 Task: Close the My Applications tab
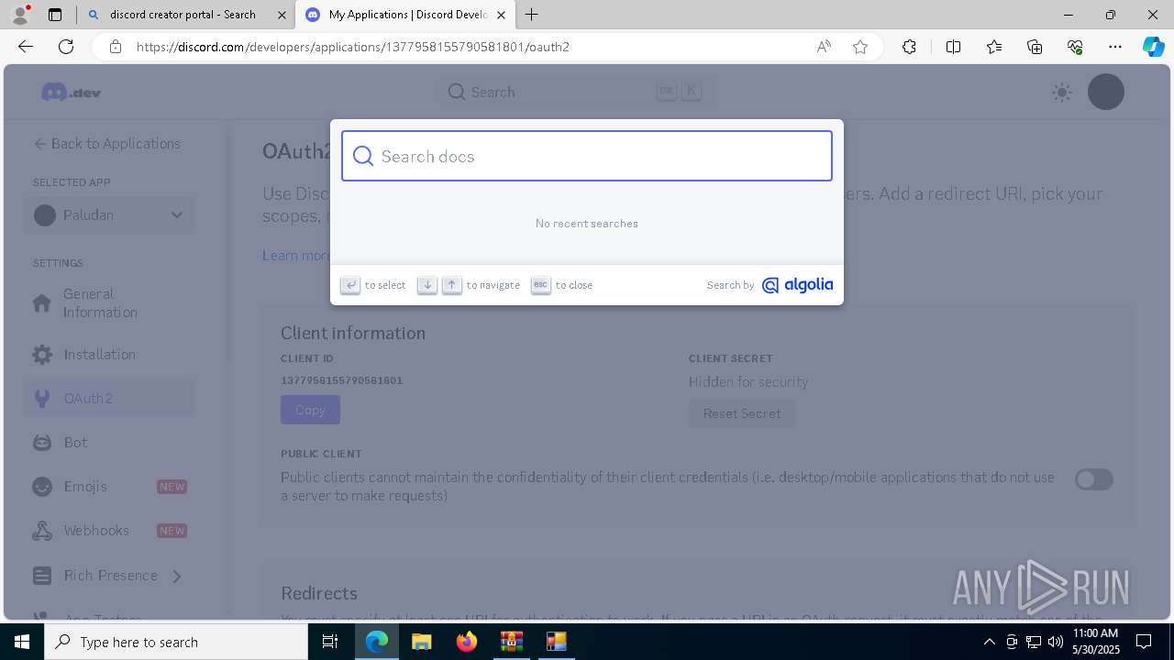click(x=501, y=15)
